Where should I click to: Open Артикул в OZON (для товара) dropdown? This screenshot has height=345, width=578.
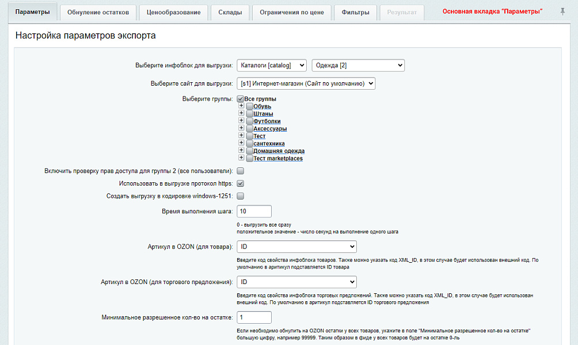click(x=296, y=247)
